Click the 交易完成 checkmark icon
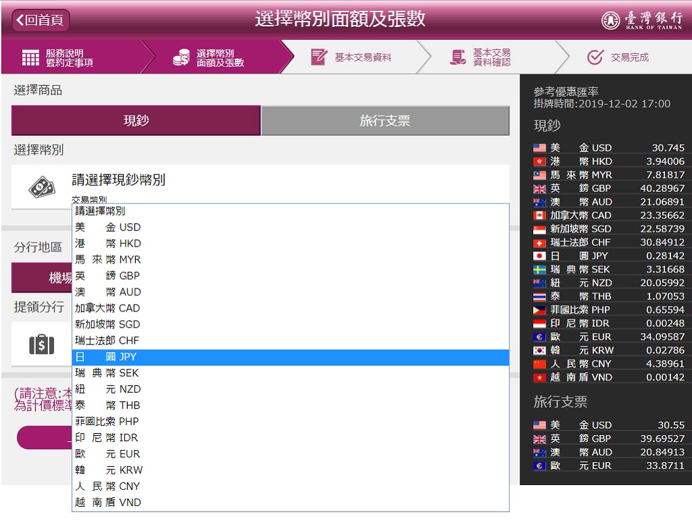 click(595, 57)
